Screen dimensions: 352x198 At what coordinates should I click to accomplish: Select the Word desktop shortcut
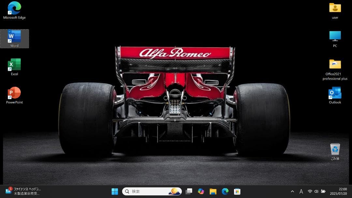tap(14, 39)
